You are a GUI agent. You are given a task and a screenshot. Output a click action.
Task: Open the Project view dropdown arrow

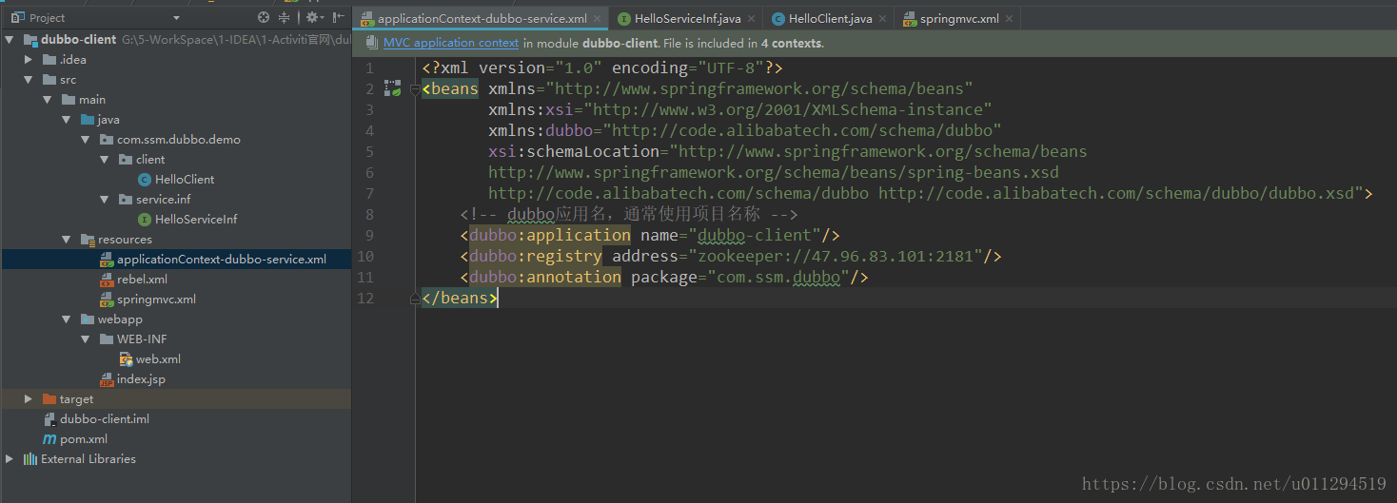pyautogui.click(x=176, y=18)
